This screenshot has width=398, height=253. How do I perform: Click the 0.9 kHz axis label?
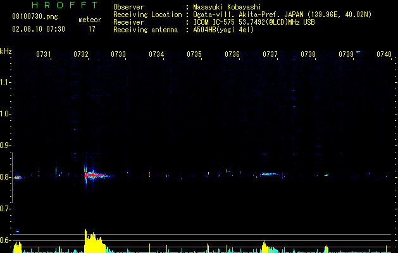coord(5,145)
